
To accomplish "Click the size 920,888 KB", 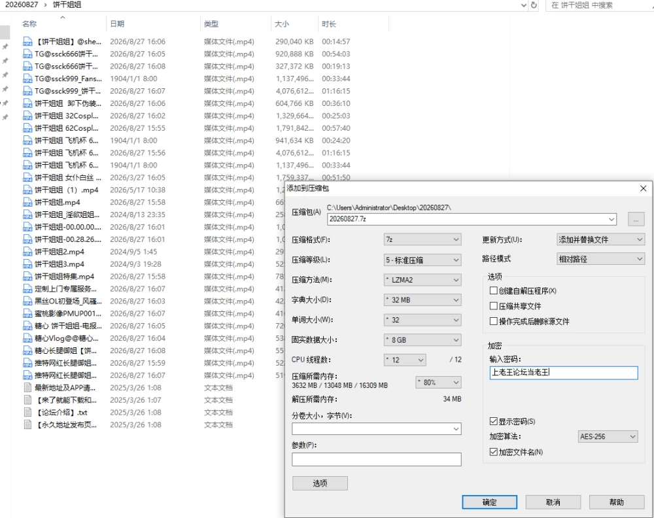I will pyautogui.click(x=294, y=54).
